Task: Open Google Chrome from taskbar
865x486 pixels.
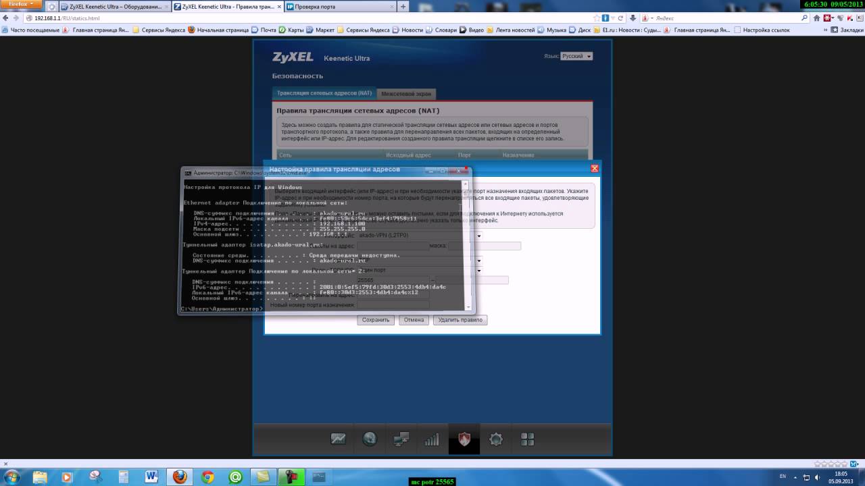Action: tap(207, 477)
